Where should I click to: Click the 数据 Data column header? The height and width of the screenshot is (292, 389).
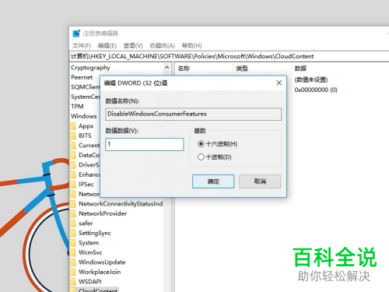[300, 69]
